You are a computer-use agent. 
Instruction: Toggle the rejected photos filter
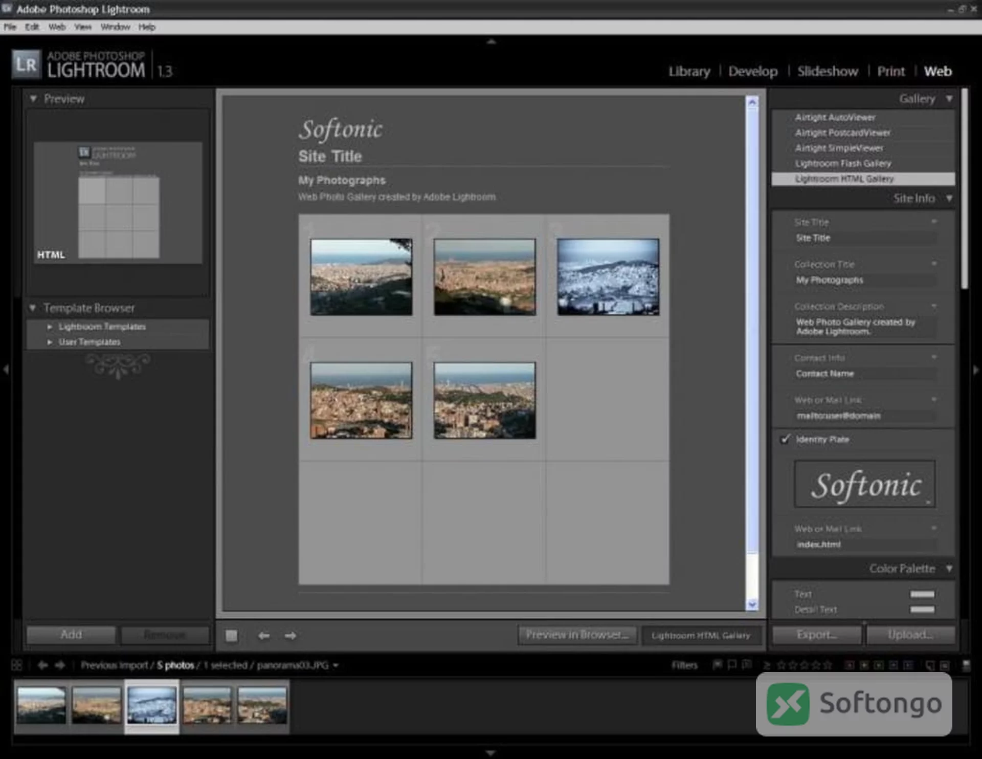(x=747, y=665)
